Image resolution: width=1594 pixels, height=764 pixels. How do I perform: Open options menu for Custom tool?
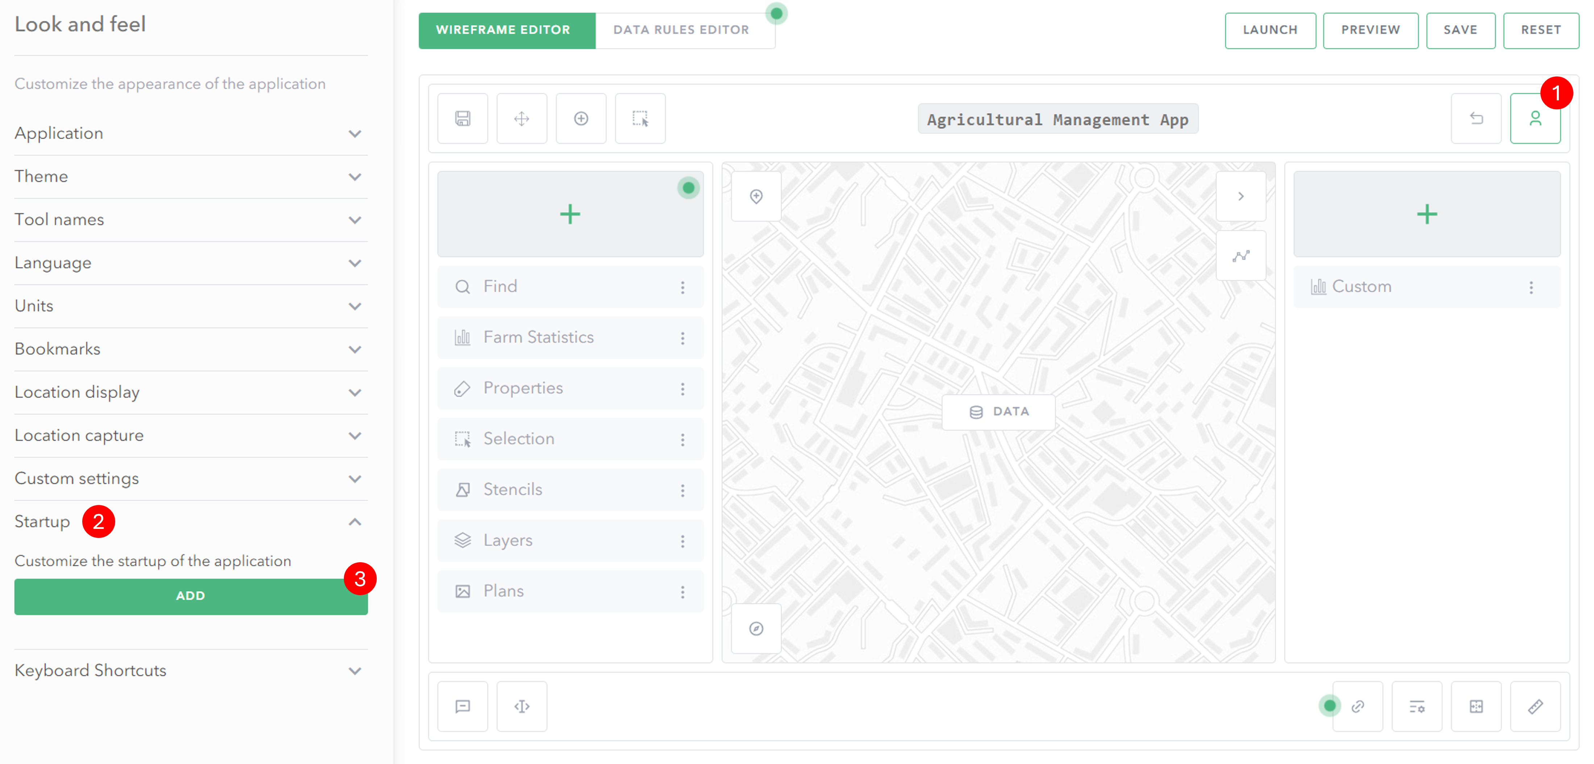1531,287
